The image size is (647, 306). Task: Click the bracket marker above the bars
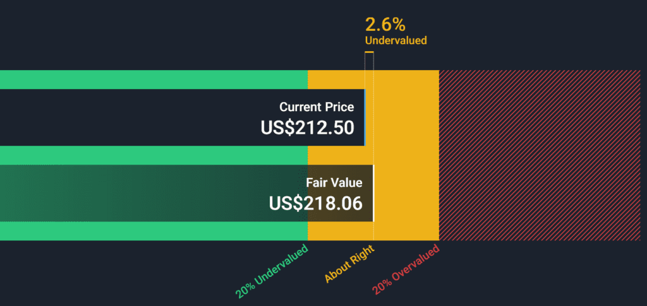point(369,52)
